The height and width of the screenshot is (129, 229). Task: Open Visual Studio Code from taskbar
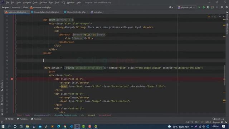point(71,126)
